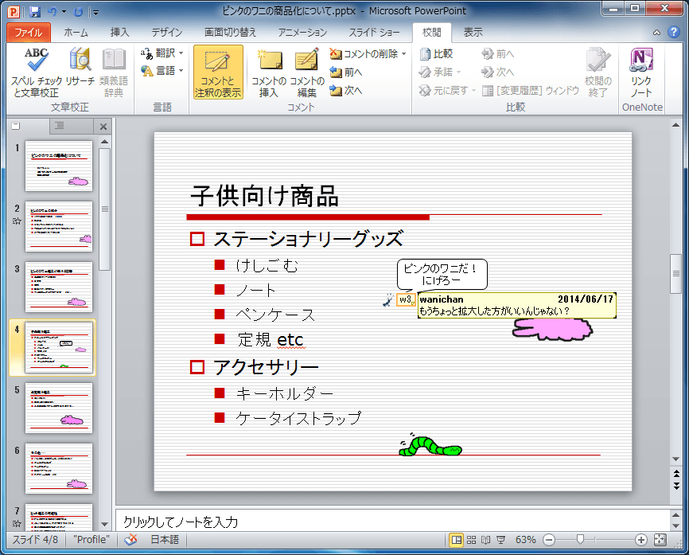Go to next comment (次へ)
This screenshot has width=689, height=555.
pyautogui.click(x=346, y=90)
